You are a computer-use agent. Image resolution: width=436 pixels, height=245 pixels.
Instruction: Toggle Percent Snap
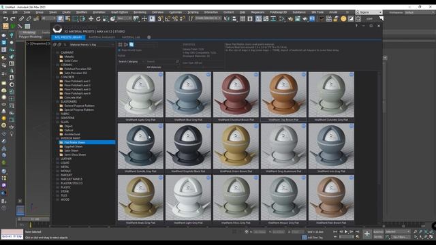175,19
